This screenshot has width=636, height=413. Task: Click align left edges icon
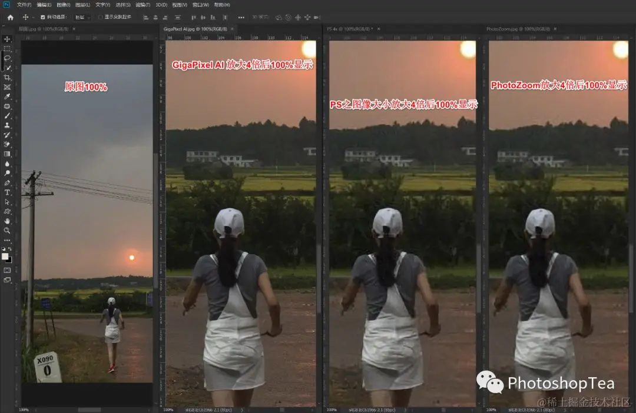click(x=145, y=18)
